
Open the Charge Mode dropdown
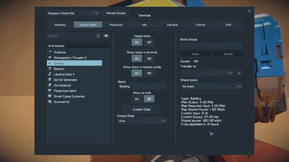pyautogui.click(x=142, y=121)
